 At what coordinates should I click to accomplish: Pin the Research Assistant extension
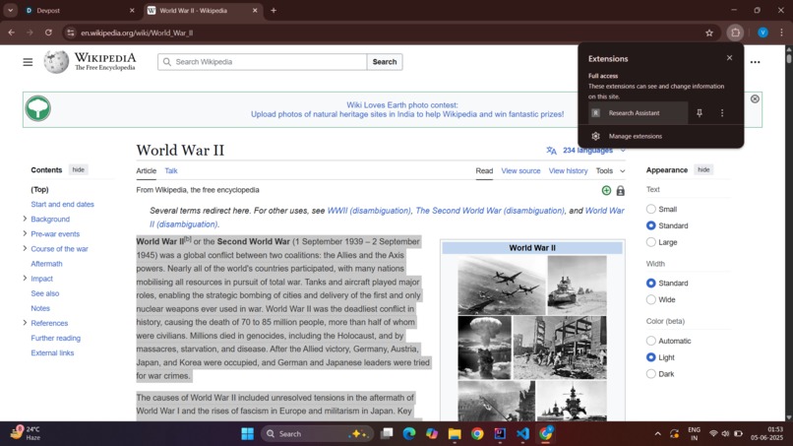click(700, 113)
